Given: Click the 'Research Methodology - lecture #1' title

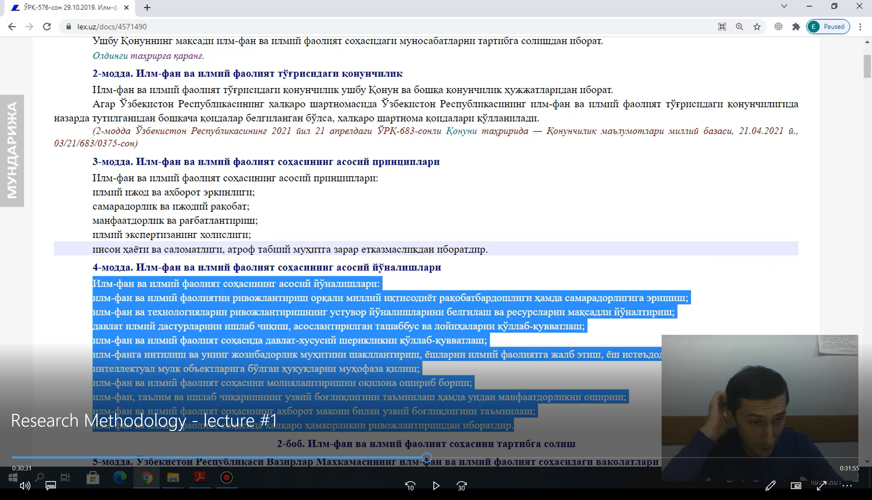Looking at the screenshot, I should (144, 421).
